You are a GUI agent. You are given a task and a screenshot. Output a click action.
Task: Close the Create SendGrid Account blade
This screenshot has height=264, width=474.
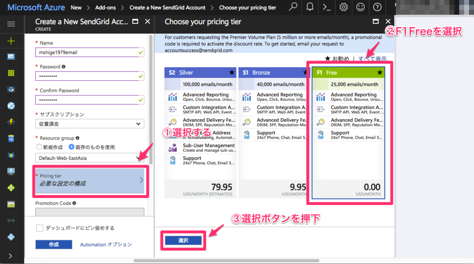pos(148,21)
